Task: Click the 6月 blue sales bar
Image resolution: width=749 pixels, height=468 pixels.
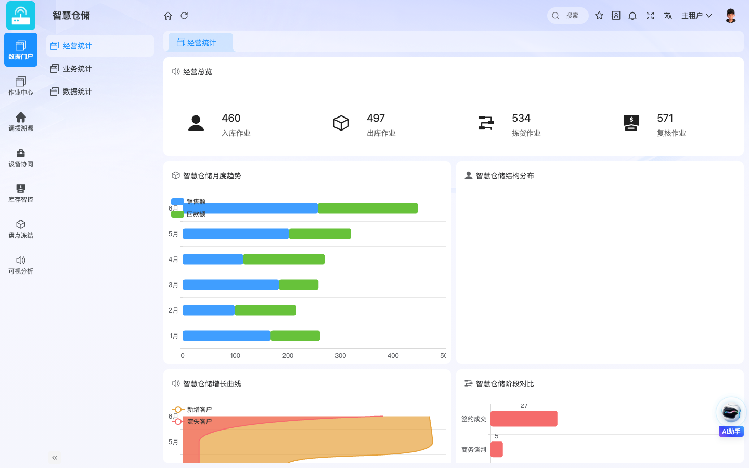Action: tap(250, 208)
